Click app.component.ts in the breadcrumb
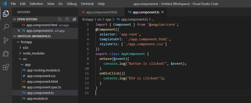Screen dimensions: 251x103 click(x=134, y=20)
